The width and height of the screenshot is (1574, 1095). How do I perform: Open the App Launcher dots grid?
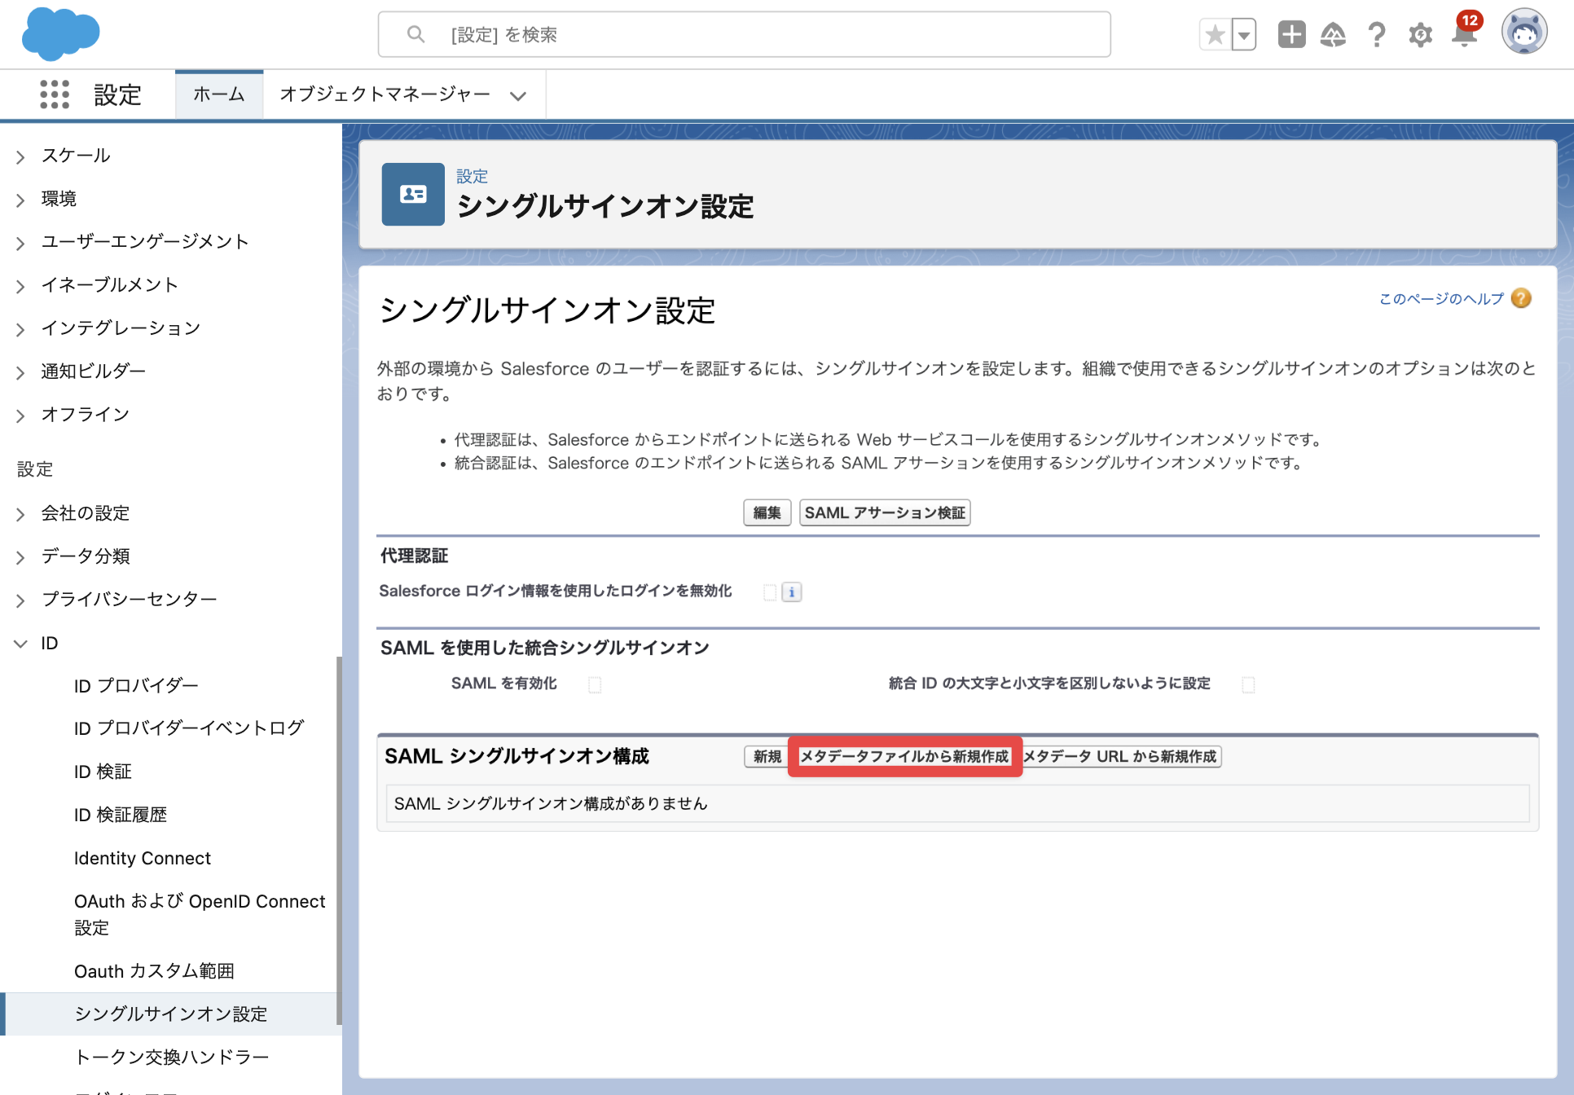tap(55, 95)
